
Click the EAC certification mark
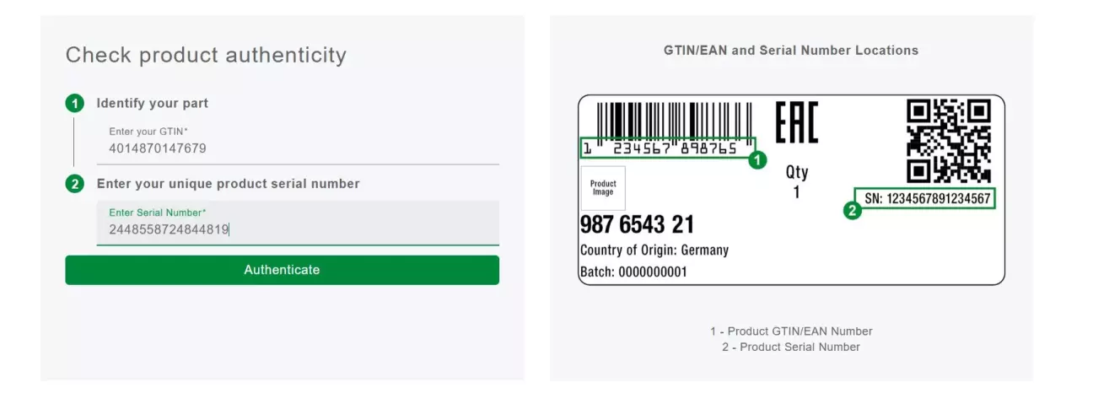(796, 122)
